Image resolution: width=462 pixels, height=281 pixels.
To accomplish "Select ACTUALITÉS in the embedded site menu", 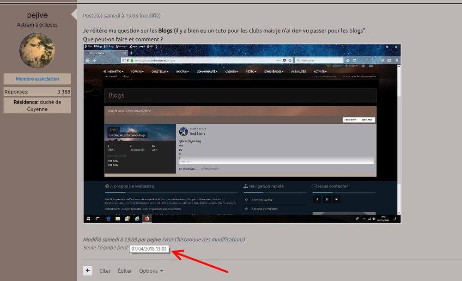I will (298, 71).
